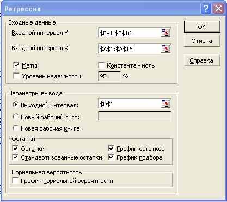Select Новый рабочий лист radio option
227x202 pixels.
[x=16, y=117]
